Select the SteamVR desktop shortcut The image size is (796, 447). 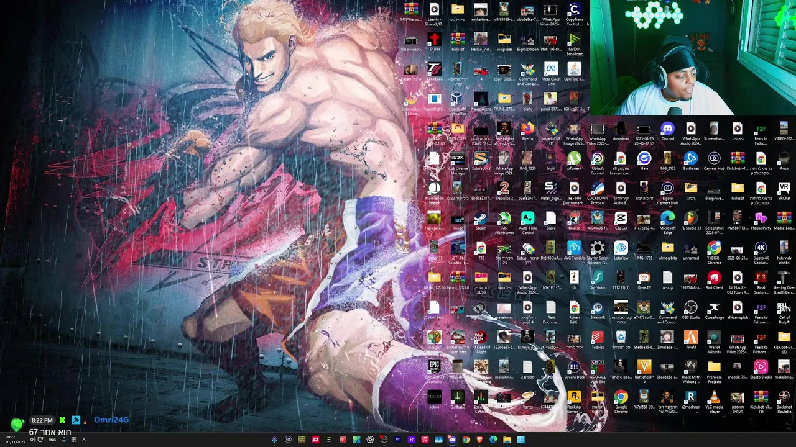click(598, 311)
